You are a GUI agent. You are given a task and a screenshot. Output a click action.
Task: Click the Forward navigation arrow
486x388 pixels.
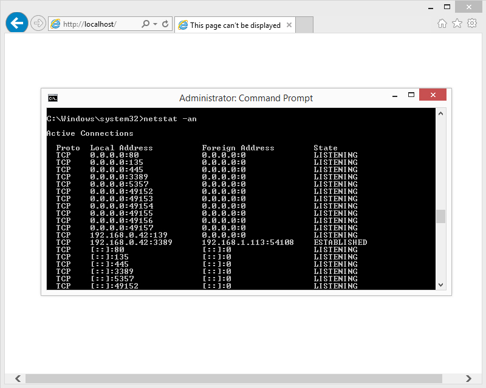[x=38, y=23]
